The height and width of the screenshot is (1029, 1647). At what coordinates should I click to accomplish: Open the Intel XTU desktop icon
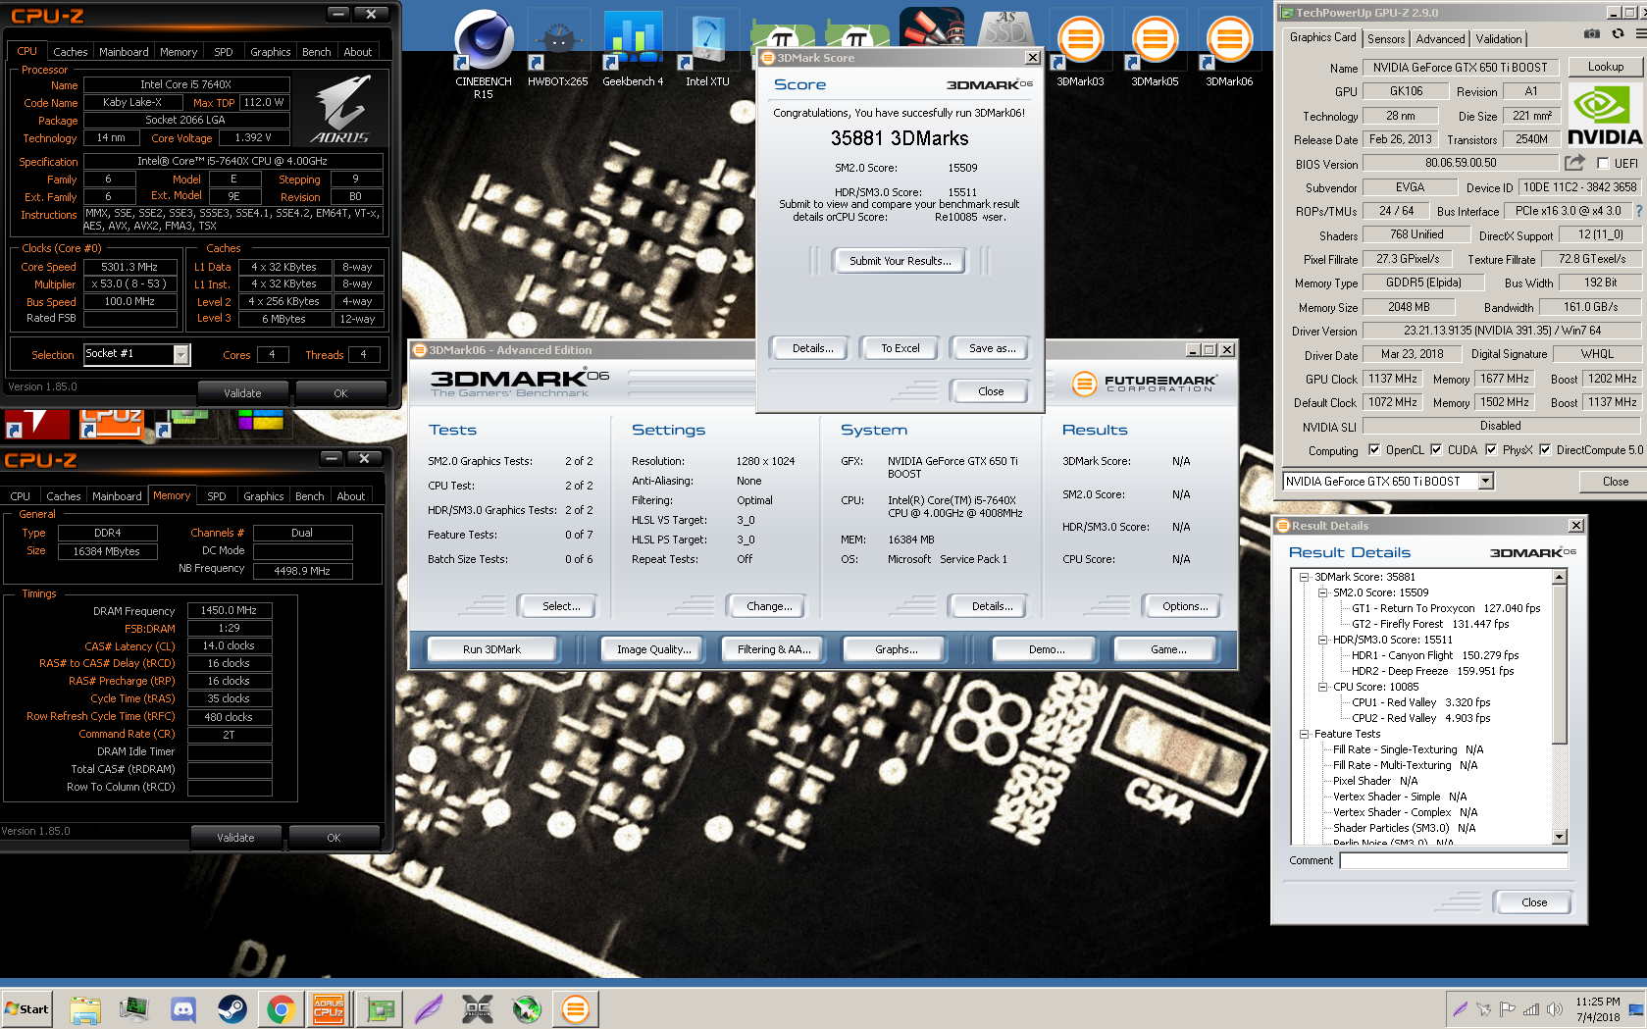pos(707,49)
